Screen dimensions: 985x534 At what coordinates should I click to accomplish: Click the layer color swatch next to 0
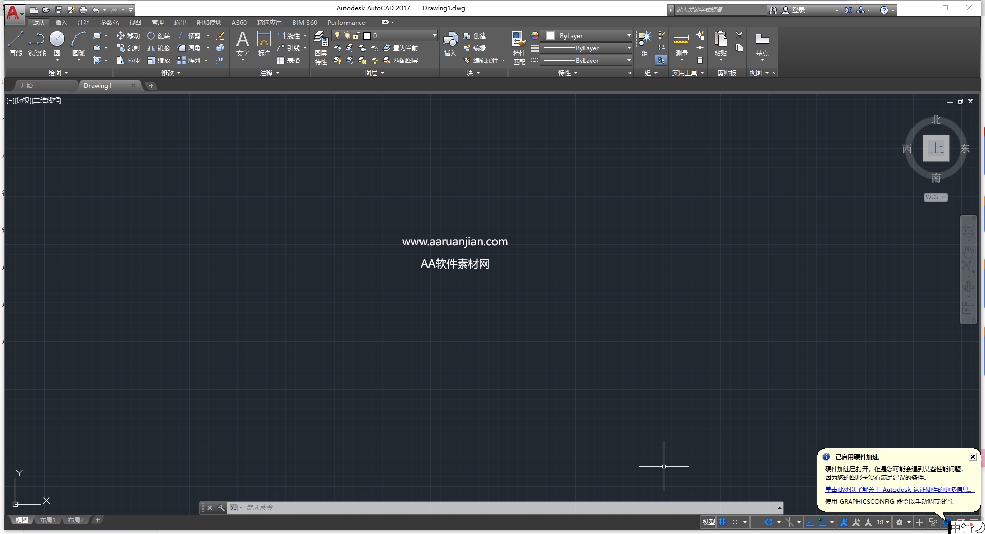click(x=368, y=35)
